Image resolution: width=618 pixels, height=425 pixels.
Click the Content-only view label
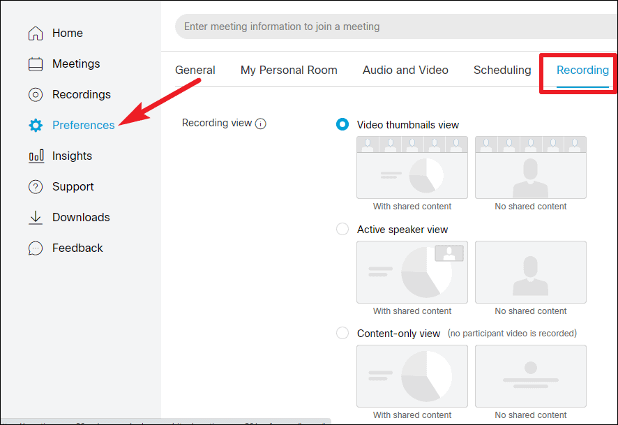point(398,334)
